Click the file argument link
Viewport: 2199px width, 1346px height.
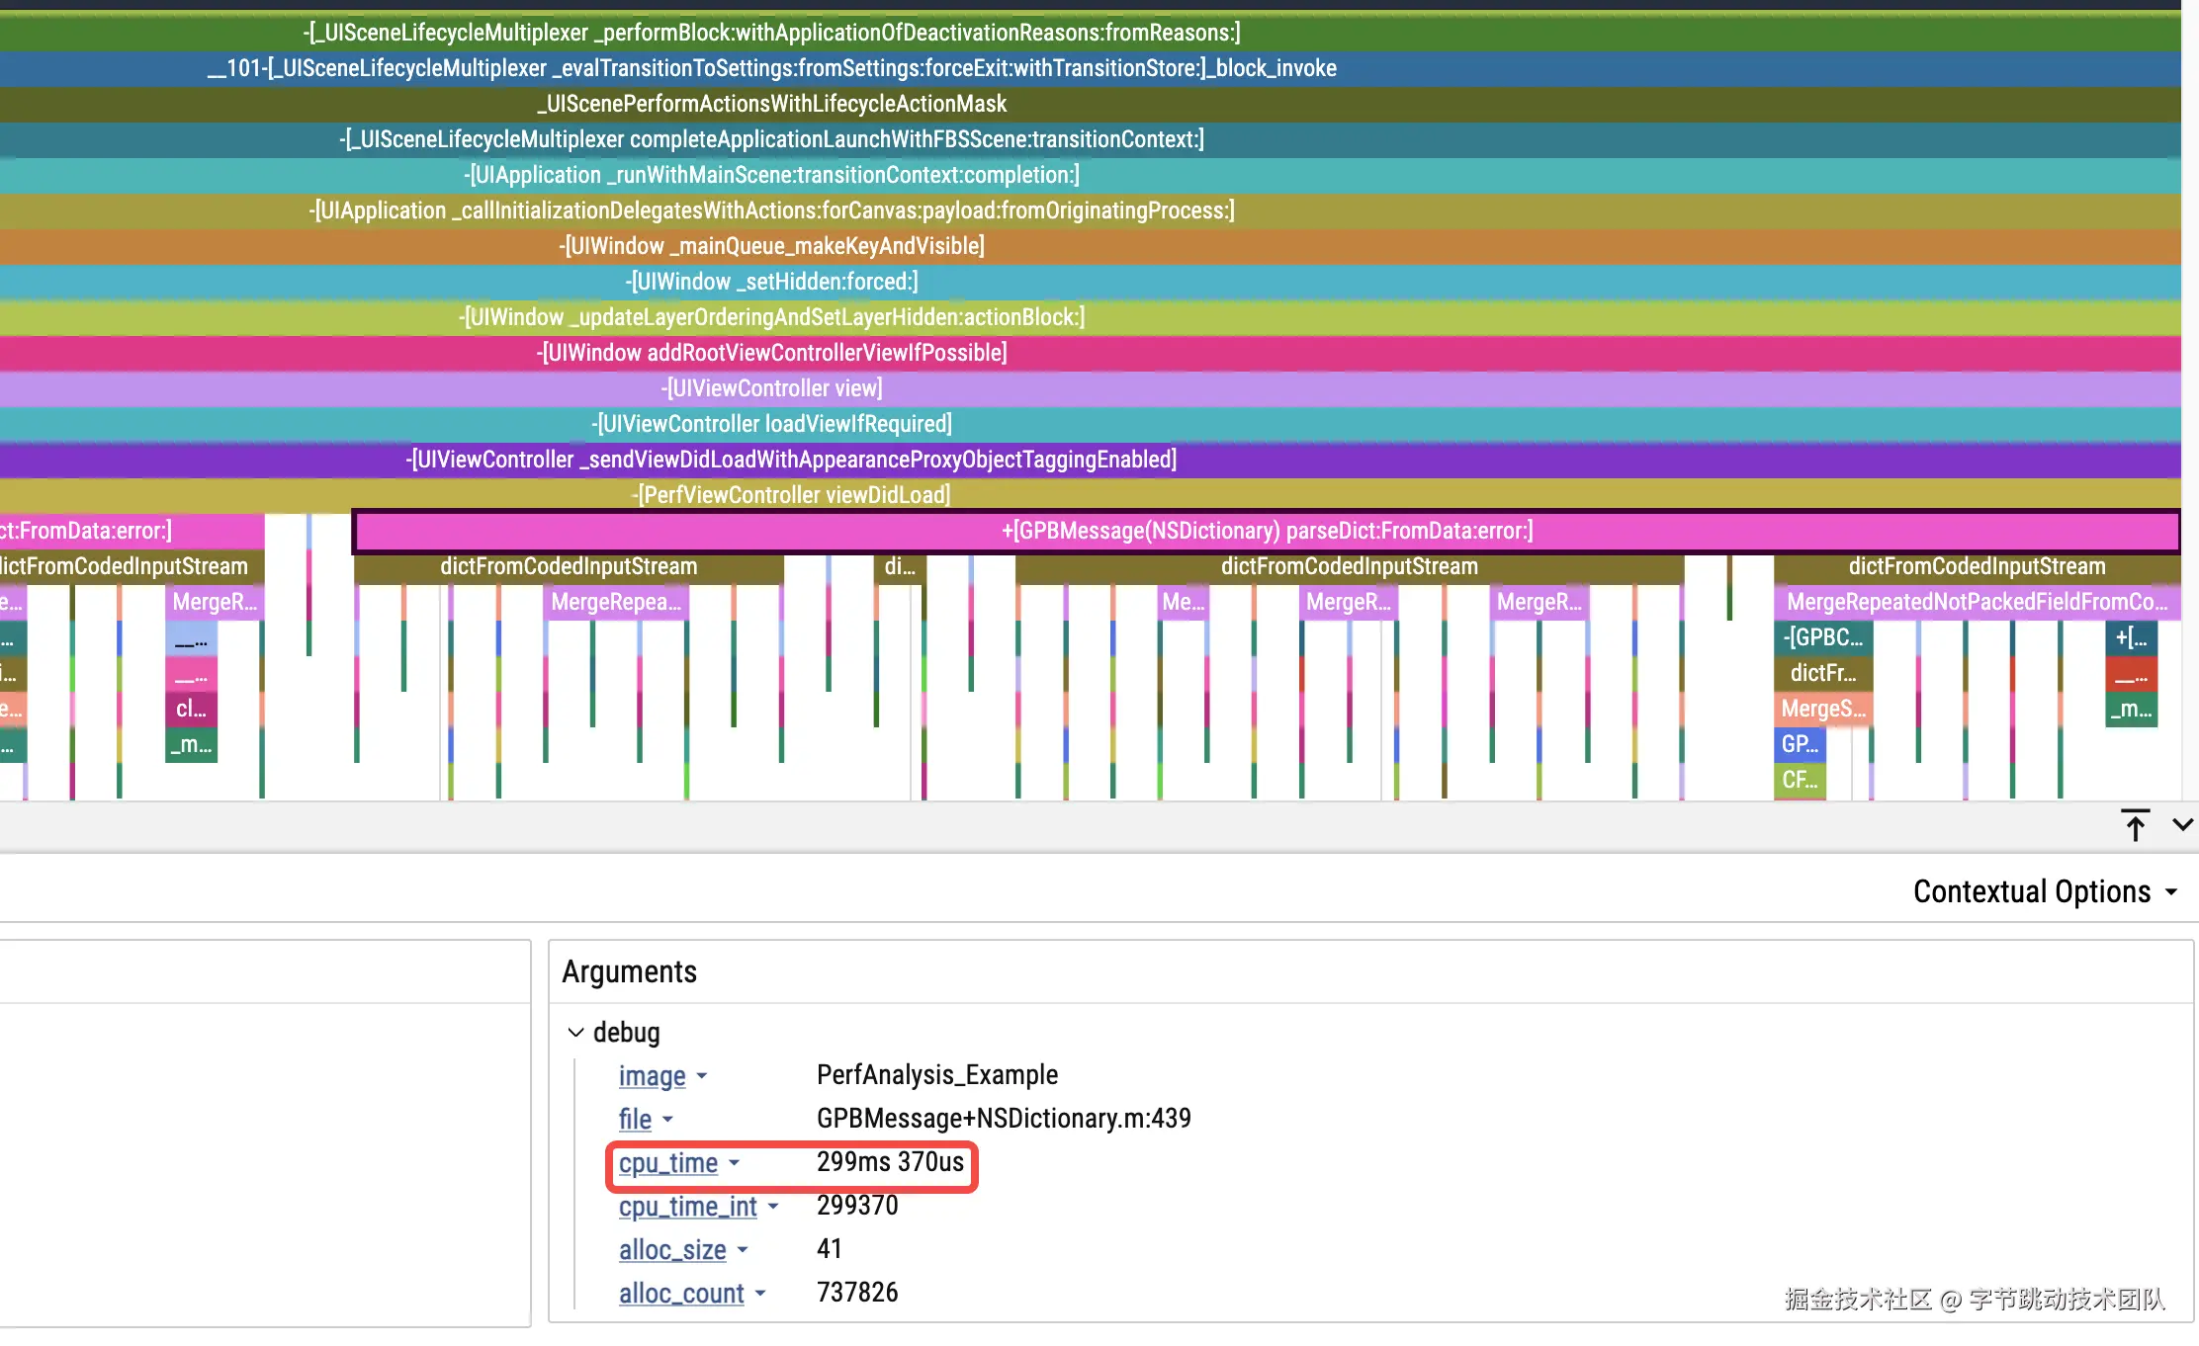pos(635,1120)
